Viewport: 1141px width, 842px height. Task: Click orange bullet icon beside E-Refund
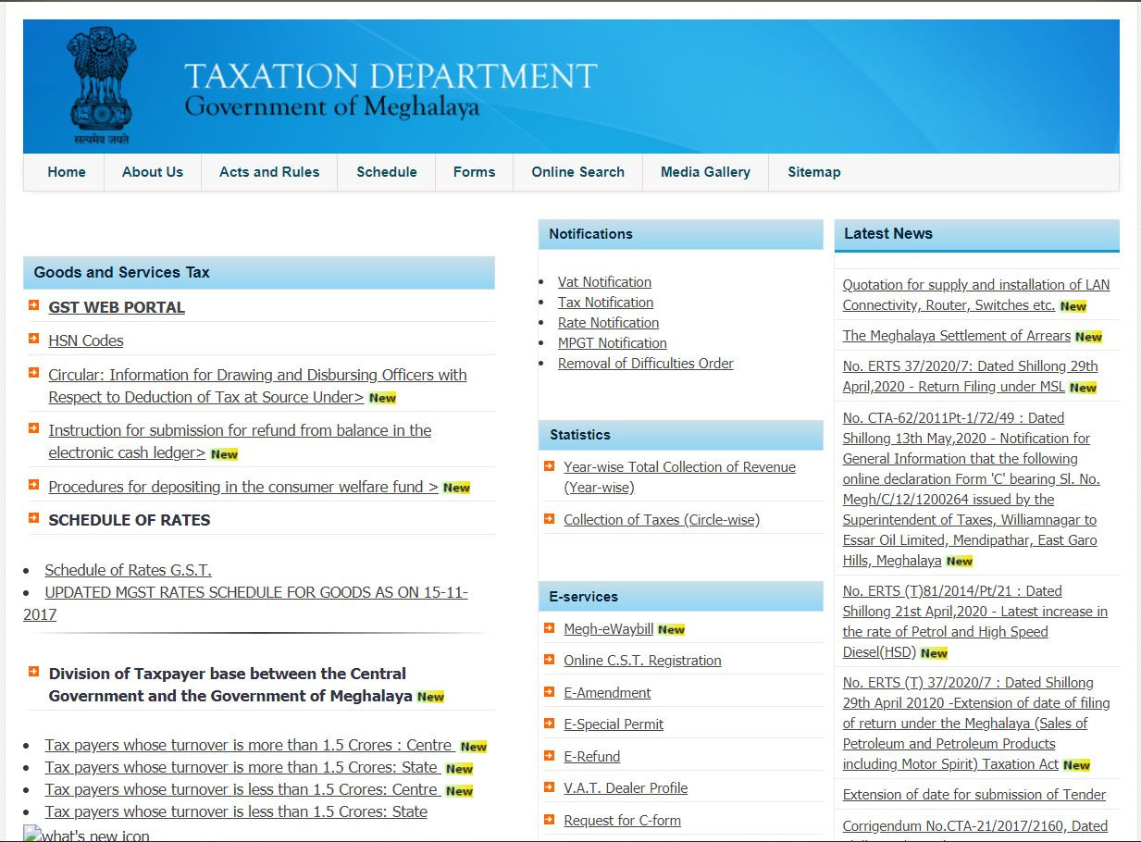coord(550,756)
